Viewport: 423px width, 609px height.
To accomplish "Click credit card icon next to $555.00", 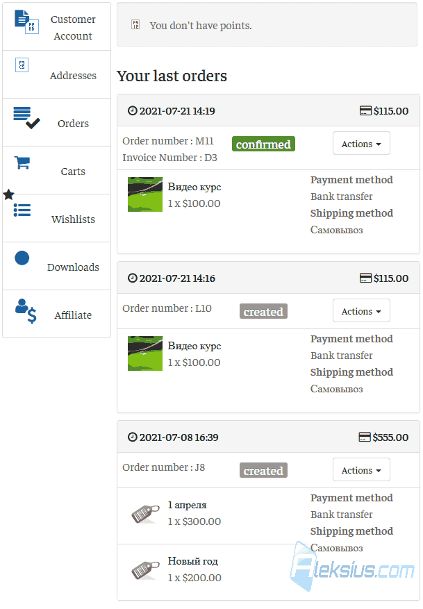I will pyautogui.click(x=365, y=437).
